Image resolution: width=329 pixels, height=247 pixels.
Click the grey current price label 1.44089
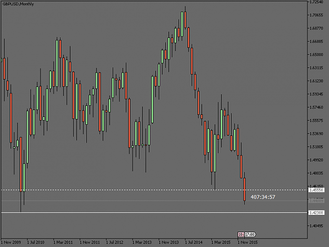(x=316, y=201)
